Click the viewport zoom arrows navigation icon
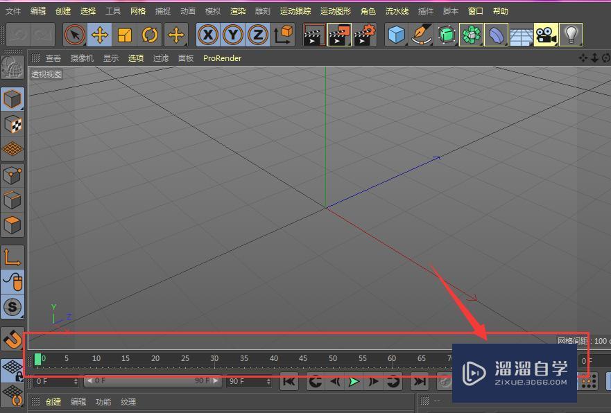This screenshot has width=611, height=413. pyautogui.click(x=594, y=58)
